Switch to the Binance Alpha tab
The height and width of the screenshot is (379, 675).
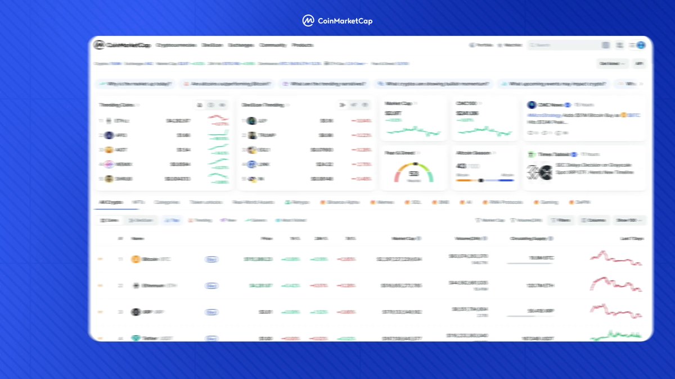(339, 202)
